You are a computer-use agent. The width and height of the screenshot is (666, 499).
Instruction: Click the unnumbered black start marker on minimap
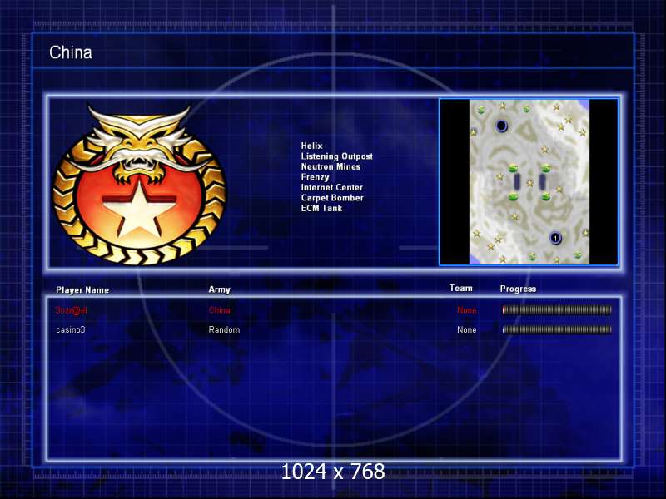501,126
